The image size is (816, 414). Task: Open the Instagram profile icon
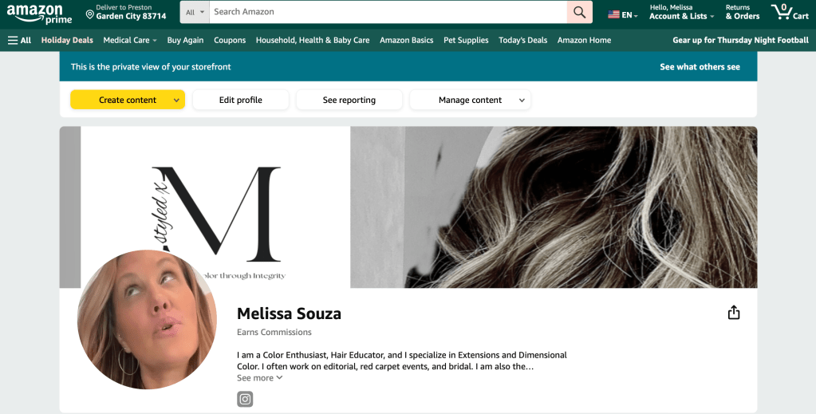tap(245, 399)
